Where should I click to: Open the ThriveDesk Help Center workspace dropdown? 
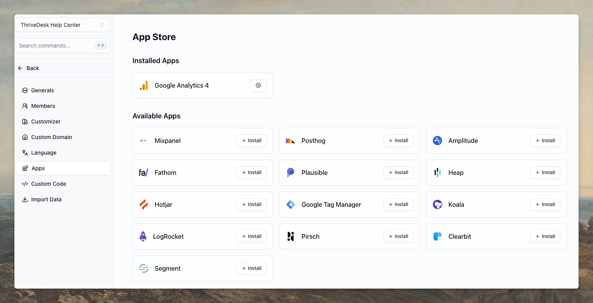63,25
